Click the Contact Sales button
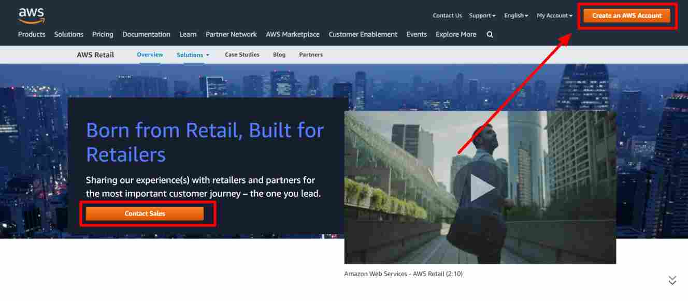 point(145,213)
